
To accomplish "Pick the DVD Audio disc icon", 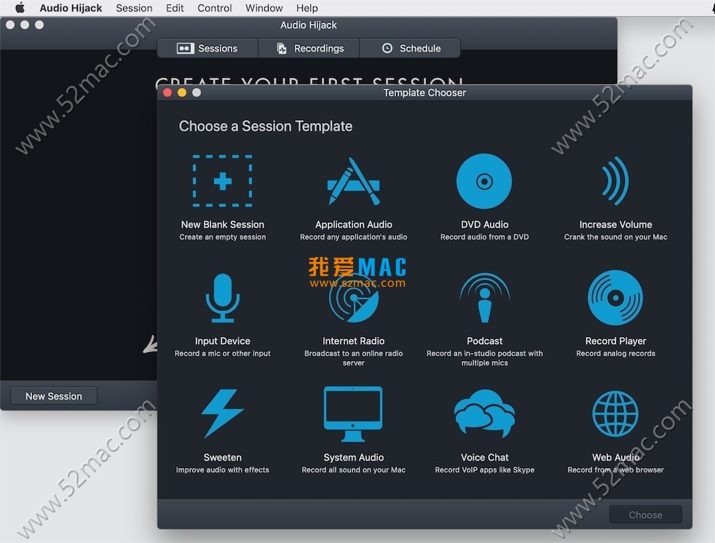I will click(x=484, y=181).
